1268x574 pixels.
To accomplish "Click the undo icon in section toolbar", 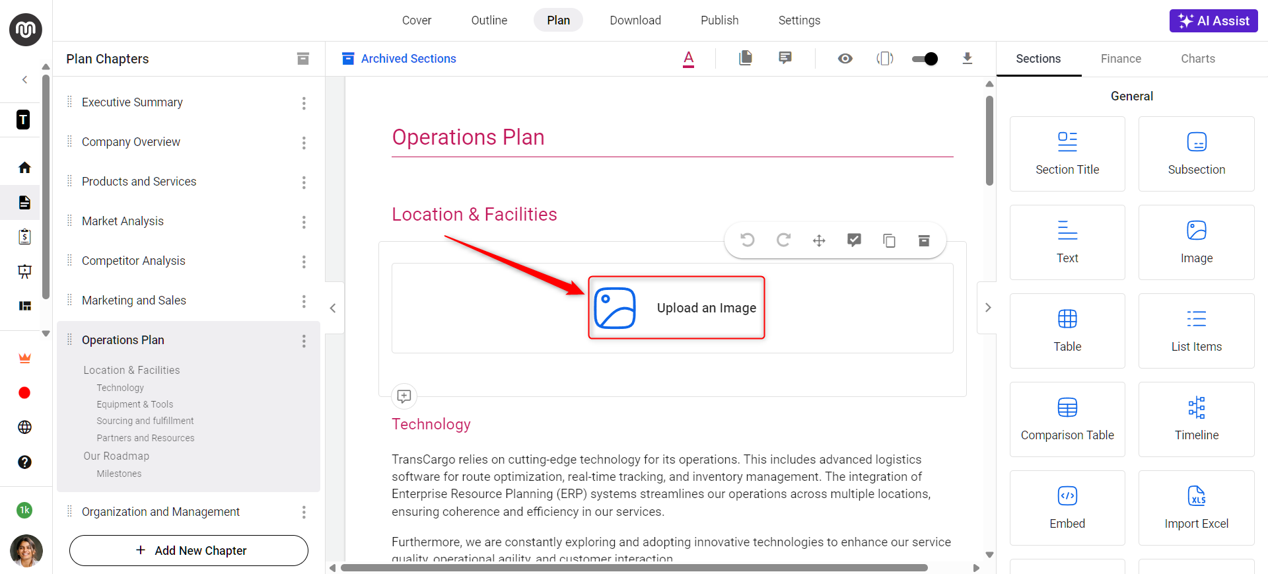I will [x=748, y=240].
